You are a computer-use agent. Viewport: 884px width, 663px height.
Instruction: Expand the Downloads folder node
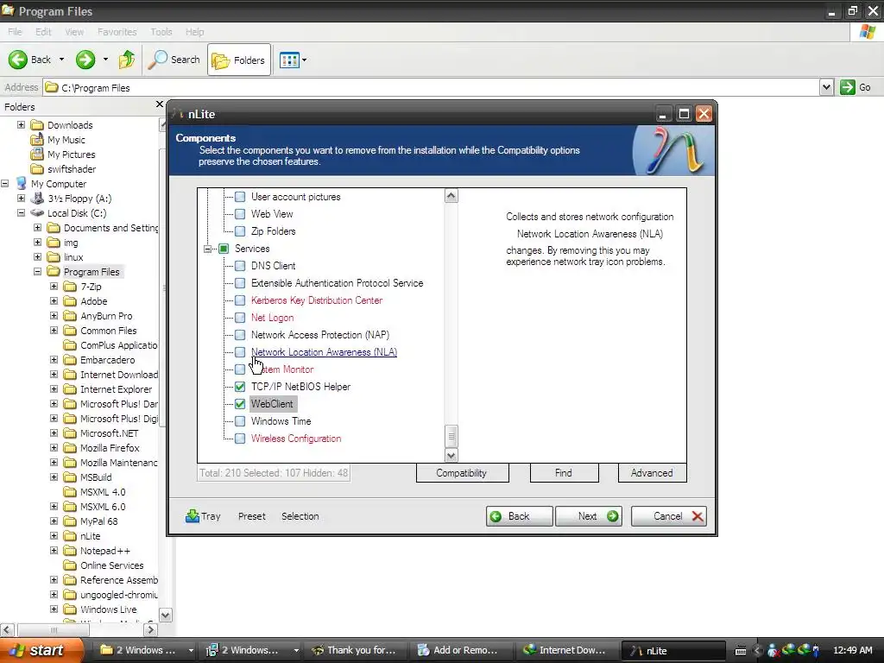pos(21,124)
